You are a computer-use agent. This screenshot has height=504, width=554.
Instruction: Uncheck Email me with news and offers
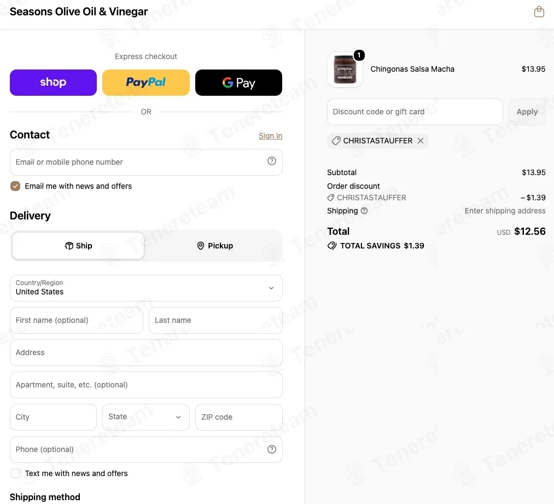point(15,186)
